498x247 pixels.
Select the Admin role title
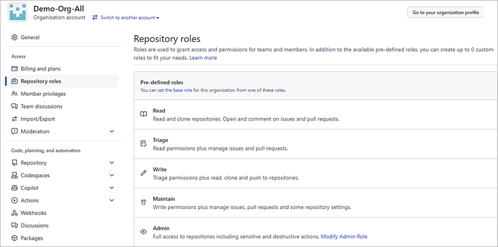click(x=161, y=228)
